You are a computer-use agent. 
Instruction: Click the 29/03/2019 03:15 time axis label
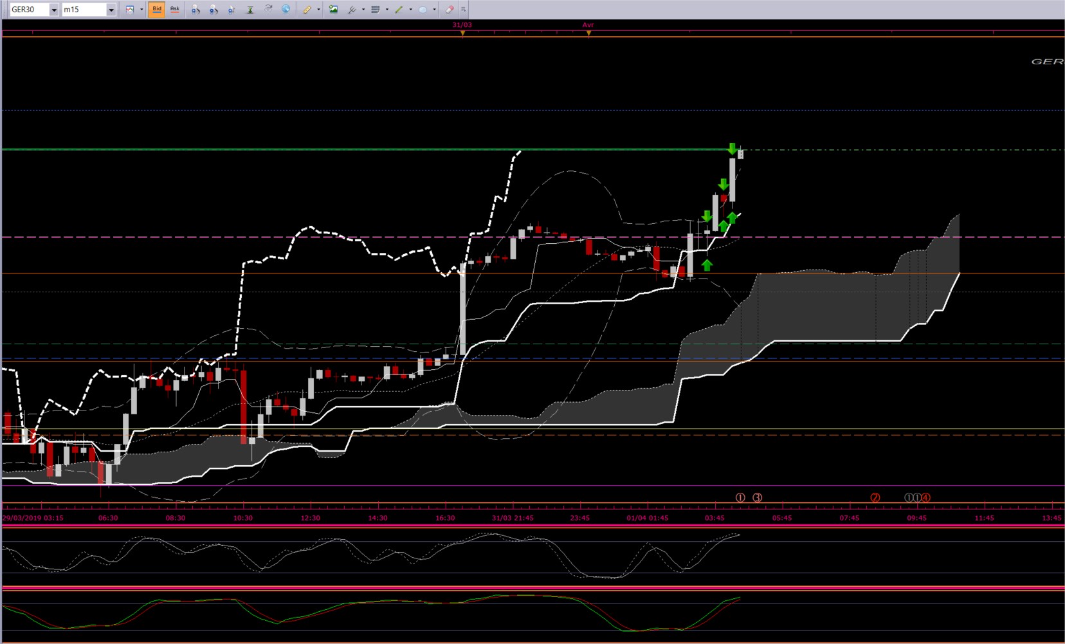click(33, 518)
